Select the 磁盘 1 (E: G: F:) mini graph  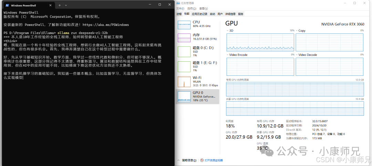point(184,66)
